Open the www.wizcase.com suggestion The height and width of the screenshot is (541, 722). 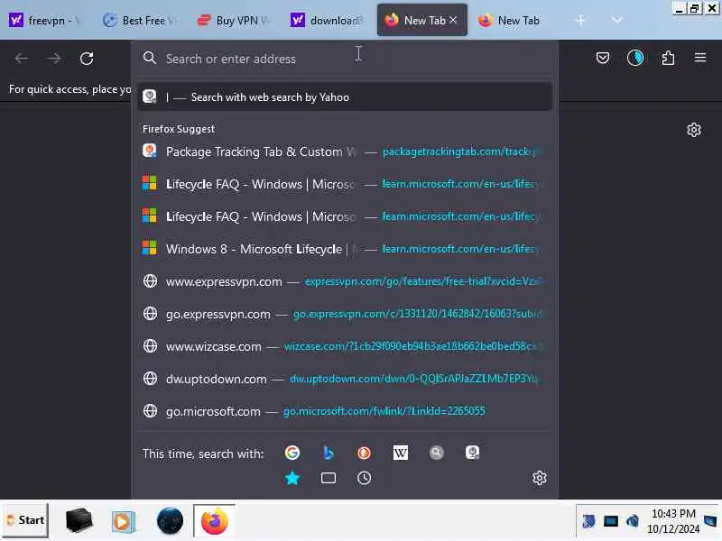[x=345, y=346]
